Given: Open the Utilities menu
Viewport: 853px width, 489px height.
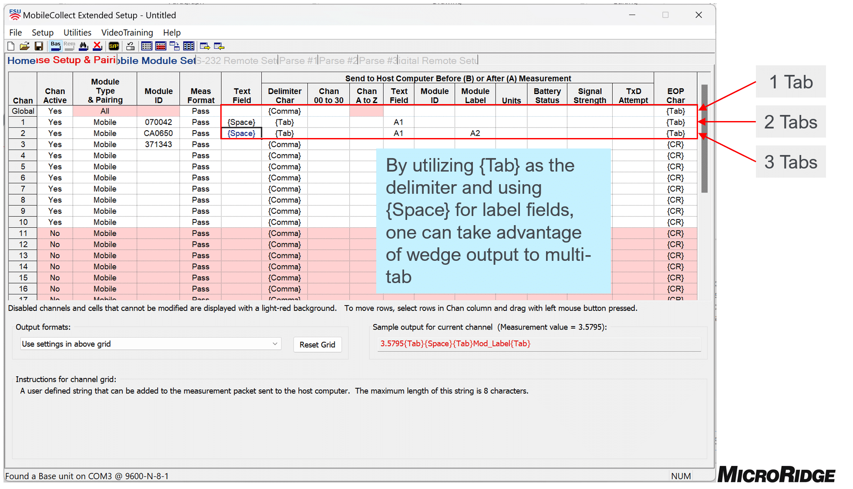Looking at the screenshot, I should click(x=78, y=33).
